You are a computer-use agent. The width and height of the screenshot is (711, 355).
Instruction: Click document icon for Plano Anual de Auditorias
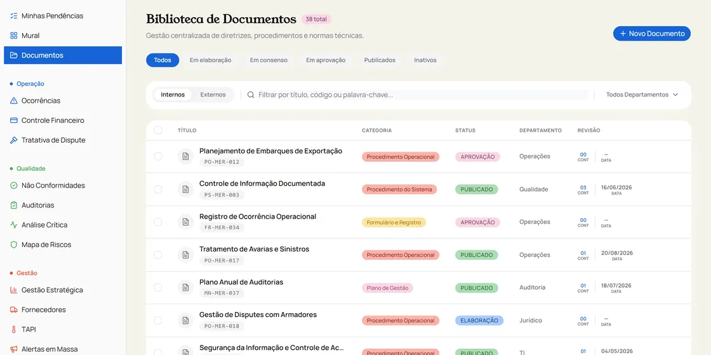tap(185, 288)
